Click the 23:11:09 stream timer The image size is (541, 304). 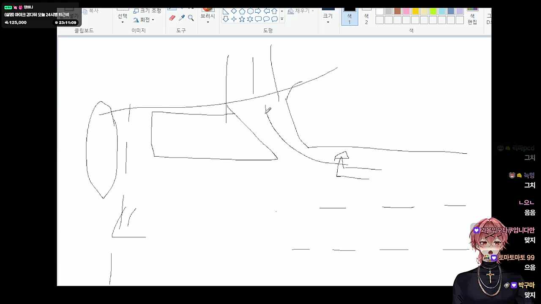coord(66,23)
